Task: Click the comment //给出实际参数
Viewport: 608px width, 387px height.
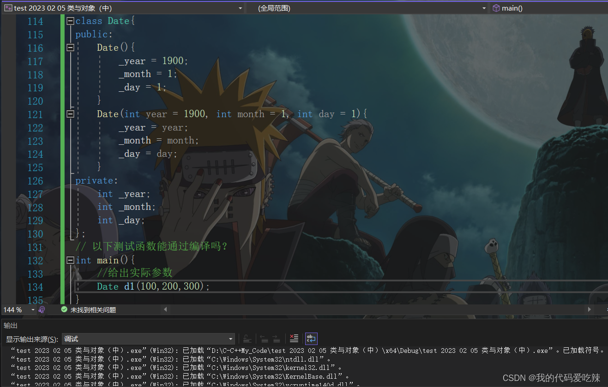Action: click(x=134, y=273)
